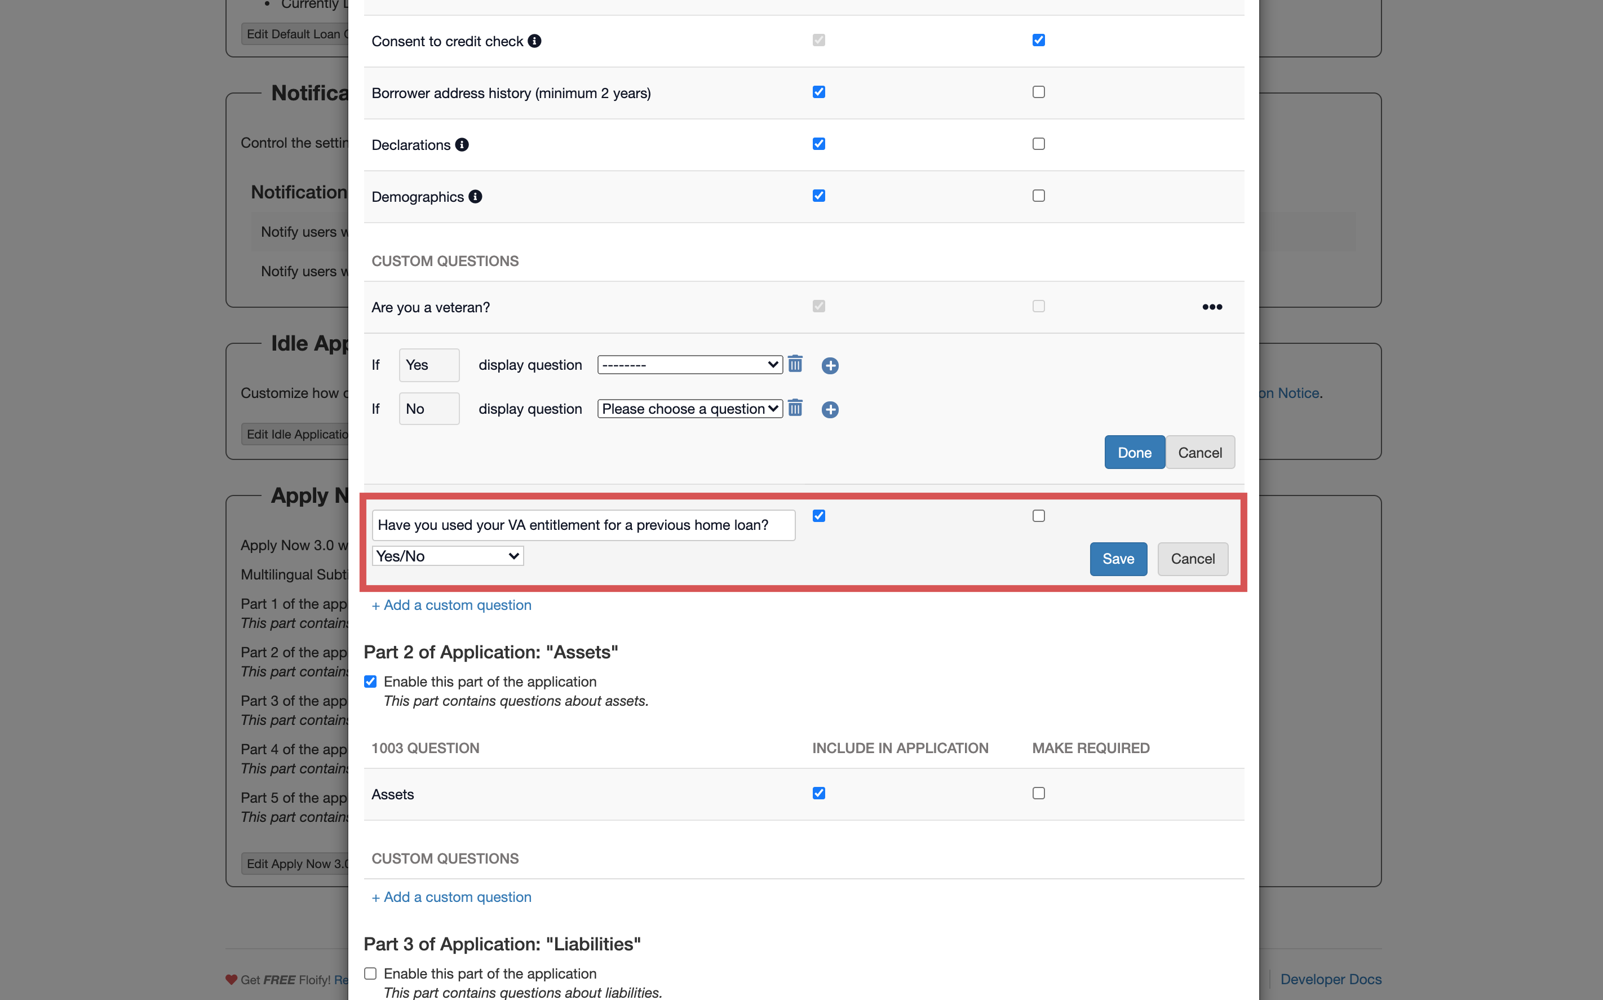The image size is (1603, 1000).
Task: Click 'Add a custom question' under Assets
Action: click(451, 897)
